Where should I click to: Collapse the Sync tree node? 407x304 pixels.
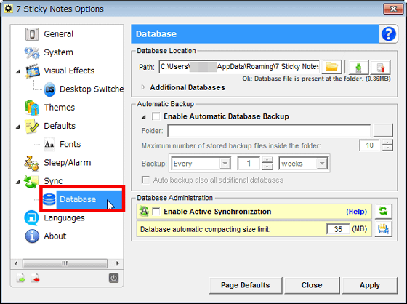point(17,182)
